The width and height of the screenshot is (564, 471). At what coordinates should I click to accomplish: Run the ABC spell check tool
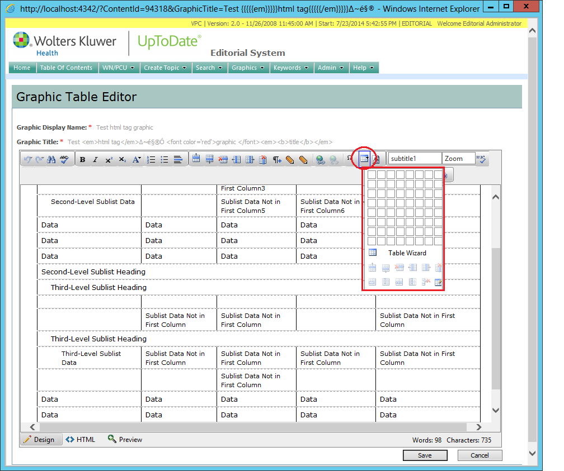tap(64, 159)
